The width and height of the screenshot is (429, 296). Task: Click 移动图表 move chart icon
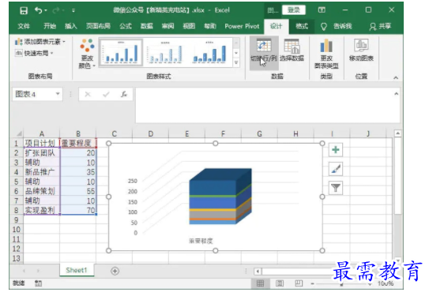(361, 51)
